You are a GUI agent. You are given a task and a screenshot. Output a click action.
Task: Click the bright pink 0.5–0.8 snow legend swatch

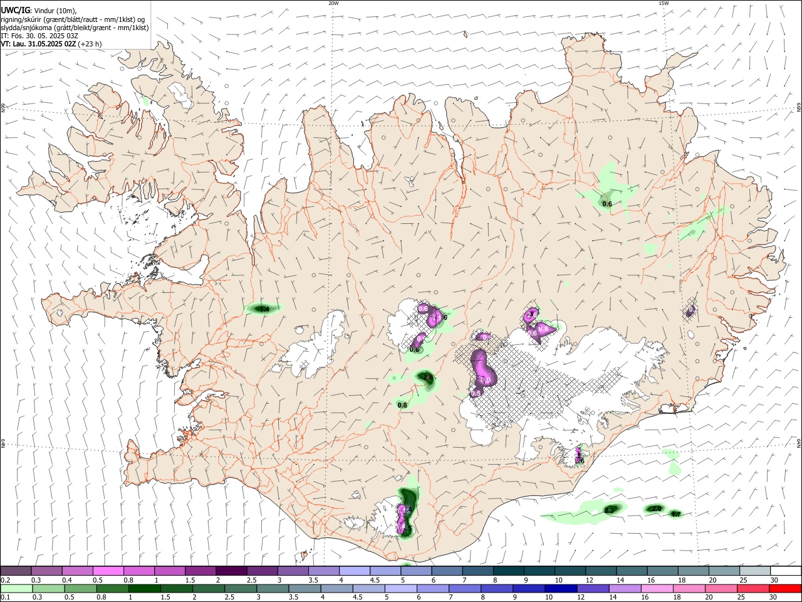108,571
